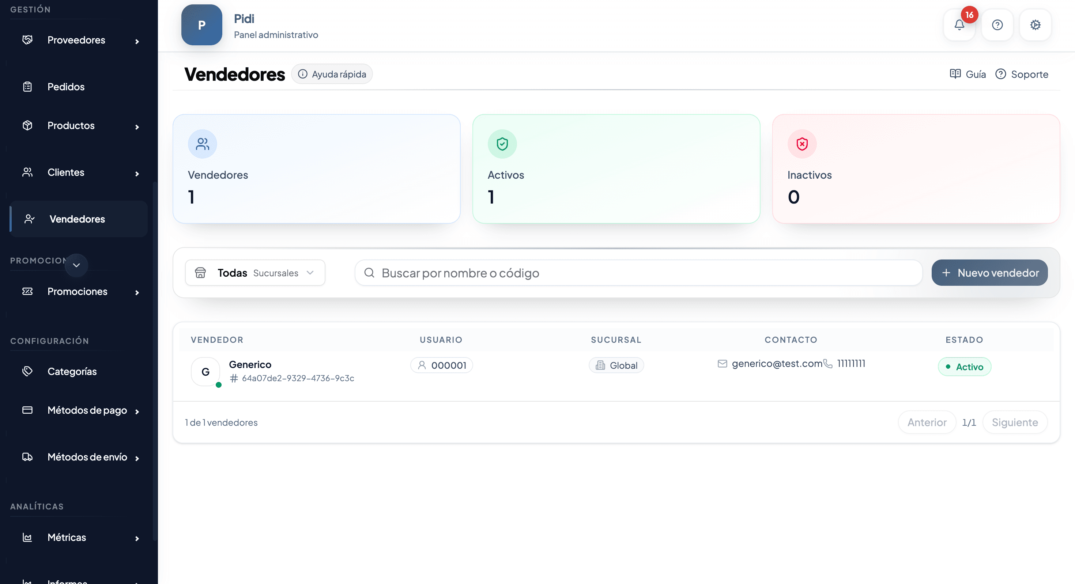Click the search by name or code field
1075x584 pixels.
click(x=638, y=273)
